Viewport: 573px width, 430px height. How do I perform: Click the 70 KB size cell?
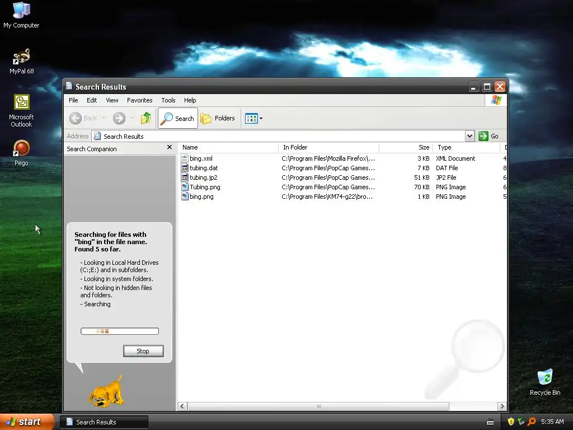(x=422, y=187)
